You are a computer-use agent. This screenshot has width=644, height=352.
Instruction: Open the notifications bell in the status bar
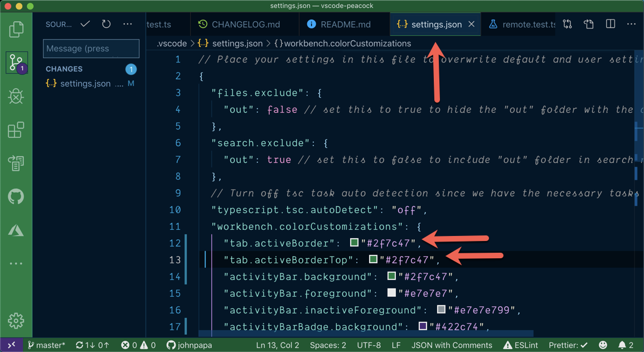coord(624,345)
